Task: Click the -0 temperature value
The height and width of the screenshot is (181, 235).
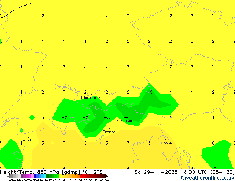Action: click(x=85, y=118)
